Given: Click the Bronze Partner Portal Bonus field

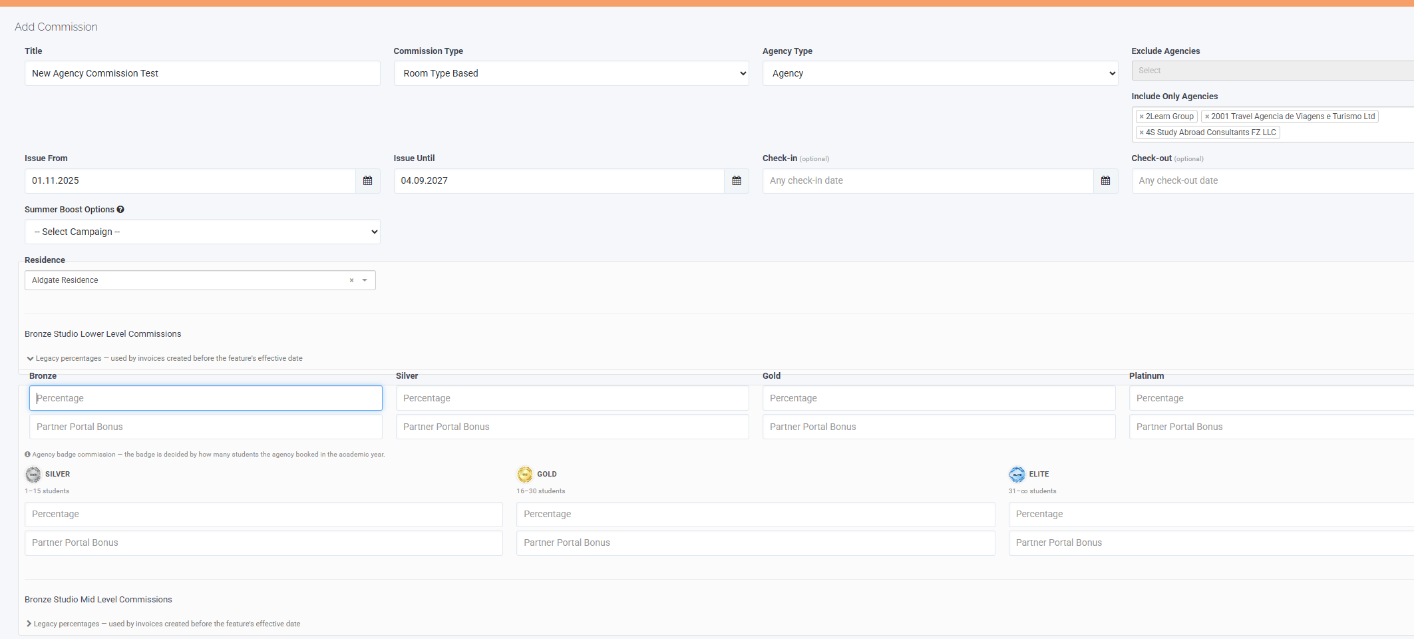Looking at the screenshot, I should (x=206, y=427).
